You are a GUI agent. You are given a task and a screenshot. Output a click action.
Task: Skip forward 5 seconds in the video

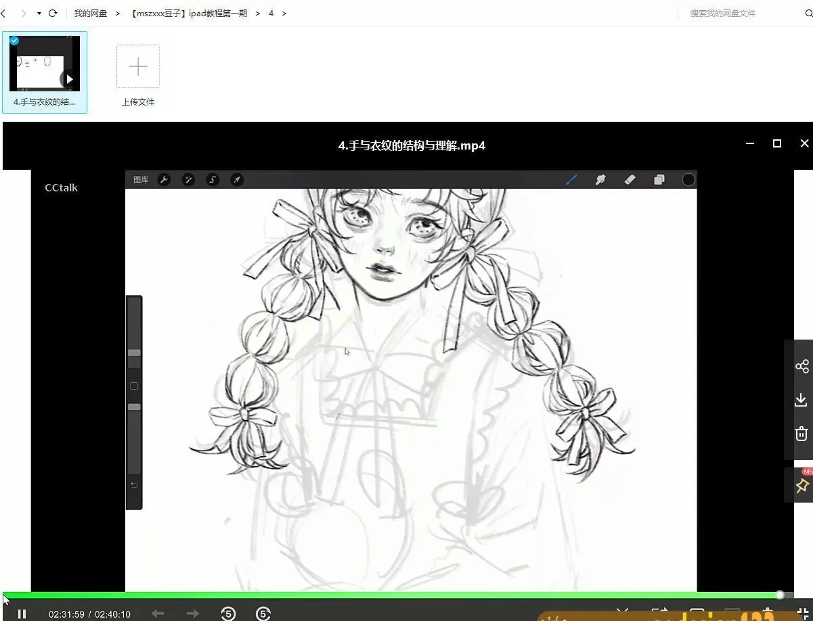pyautogui.click(x=263, y=614)
